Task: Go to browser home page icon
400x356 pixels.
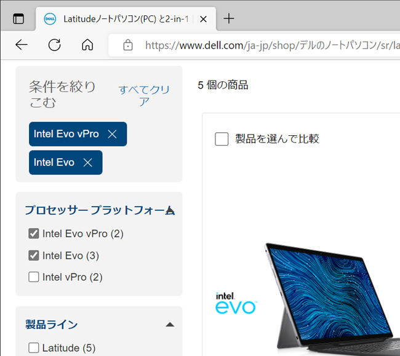Action: tap(87, 45)
